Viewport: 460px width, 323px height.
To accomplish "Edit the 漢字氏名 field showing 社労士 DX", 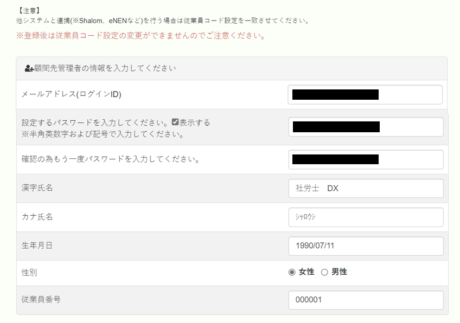I will [366, 188].
